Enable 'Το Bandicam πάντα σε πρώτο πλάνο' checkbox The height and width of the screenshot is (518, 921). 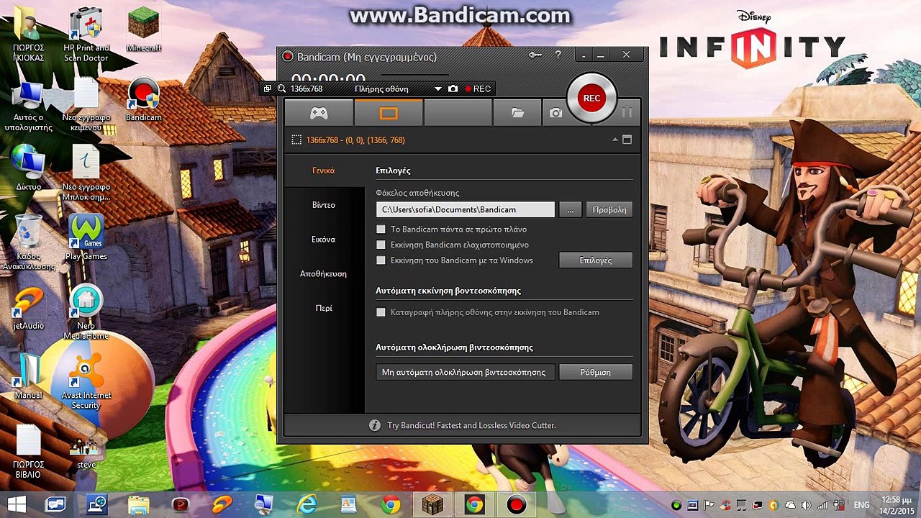pyautogui.click(x=381, y=230)
